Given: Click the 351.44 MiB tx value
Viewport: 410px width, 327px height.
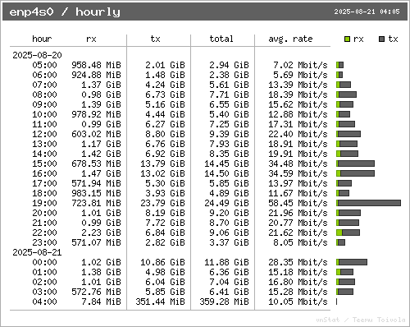Looking at the screenshot, I should coord(160,302).
